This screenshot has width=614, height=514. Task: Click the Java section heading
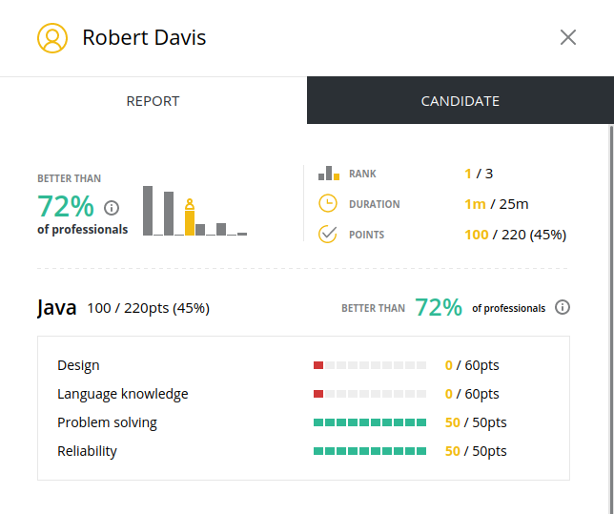pos(57,308)
